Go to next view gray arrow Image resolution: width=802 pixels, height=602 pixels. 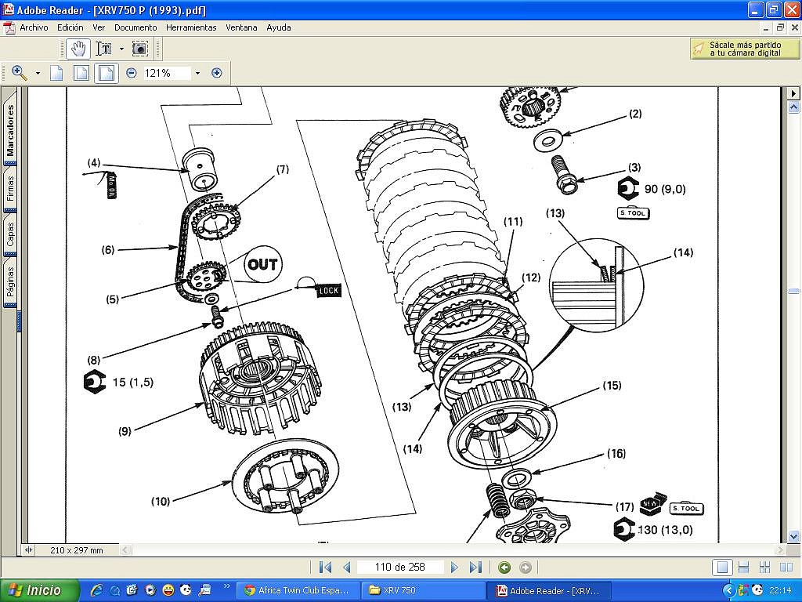tap(526, 568)
